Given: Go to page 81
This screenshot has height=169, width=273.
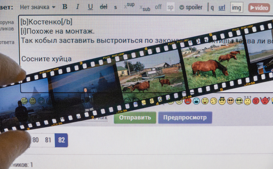Looking at the screenshot, I should click(48, 140).
